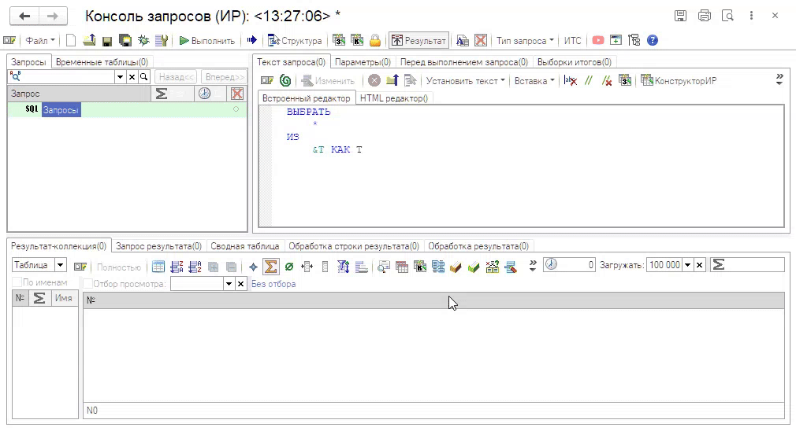
Task: Click the Без отбора link
Action: pyautogui.click(x=273, y=284)
